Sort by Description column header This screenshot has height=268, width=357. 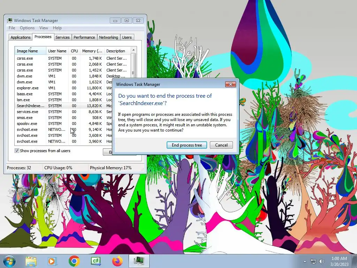tap(117, 51)
